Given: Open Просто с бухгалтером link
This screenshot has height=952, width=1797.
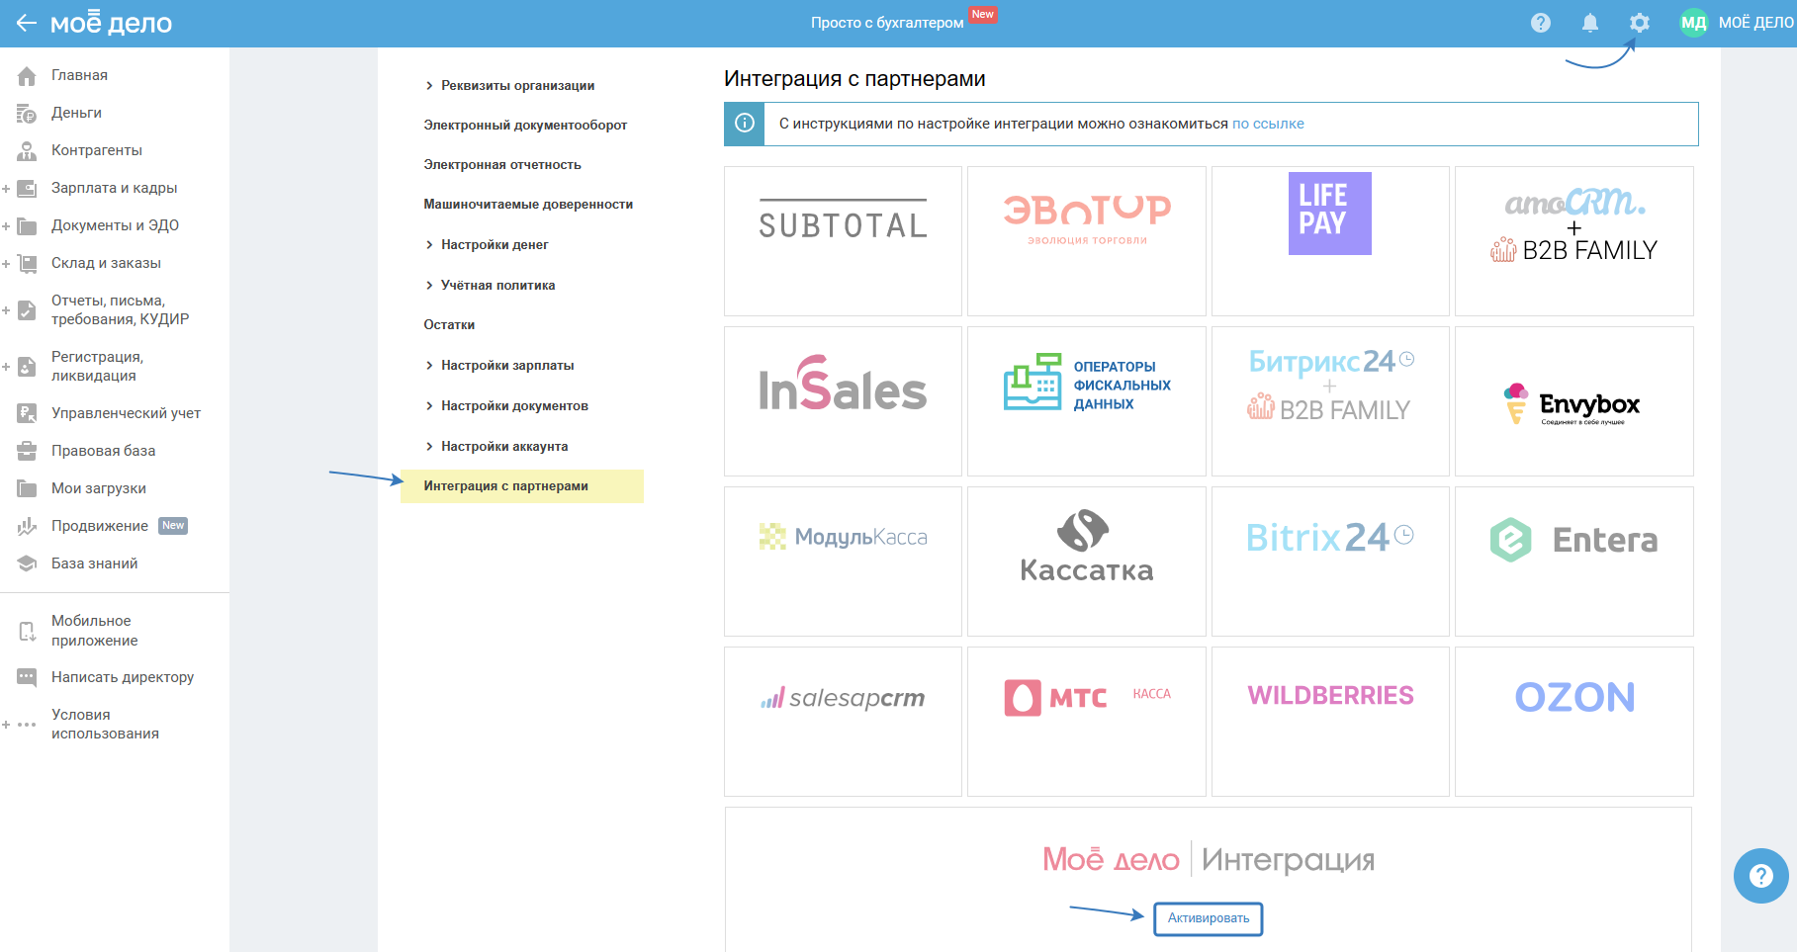Looking at the screenshot, I should pos(887,23).
